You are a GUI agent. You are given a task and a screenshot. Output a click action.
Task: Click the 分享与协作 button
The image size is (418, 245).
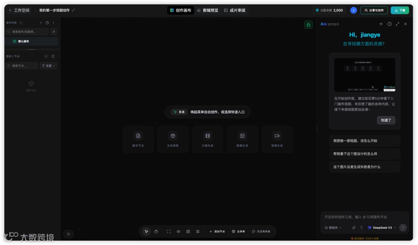coord(374,10)
